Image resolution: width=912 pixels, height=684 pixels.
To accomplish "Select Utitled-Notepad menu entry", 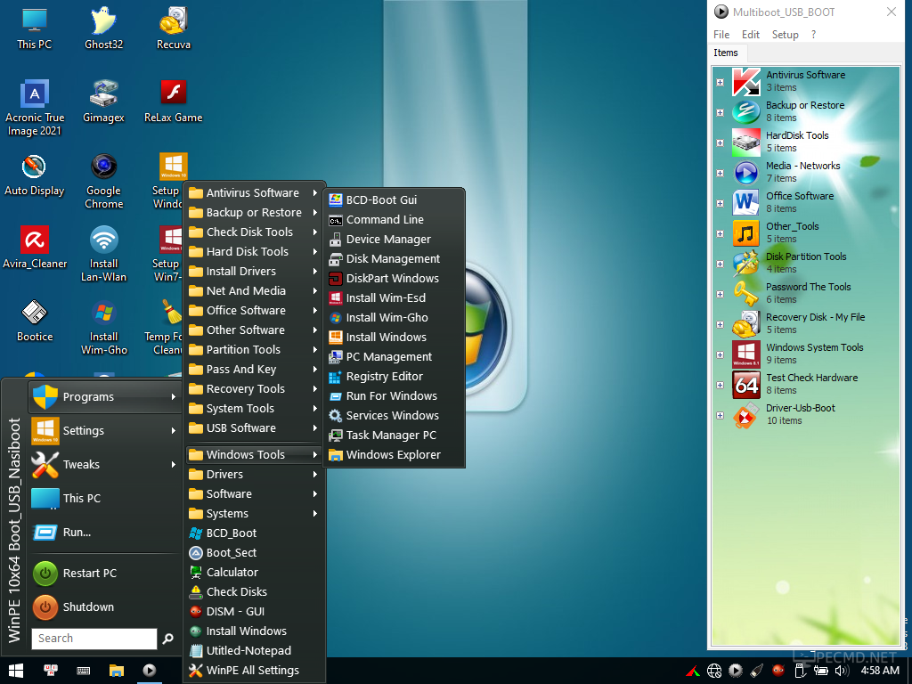I will 254,650.
